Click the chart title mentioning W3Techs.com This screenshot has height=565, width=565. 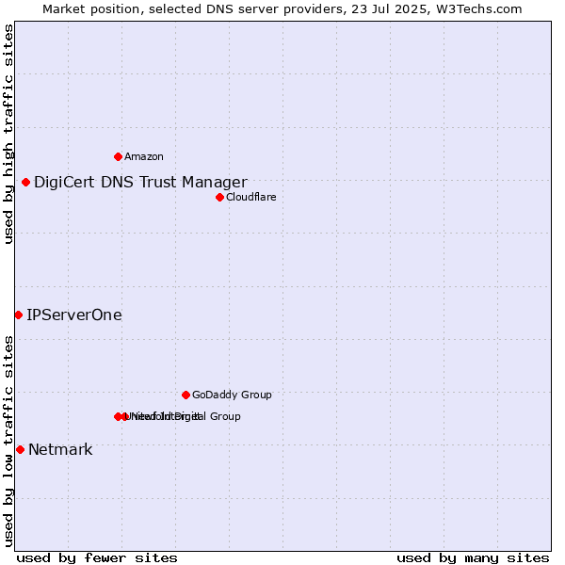282,9
